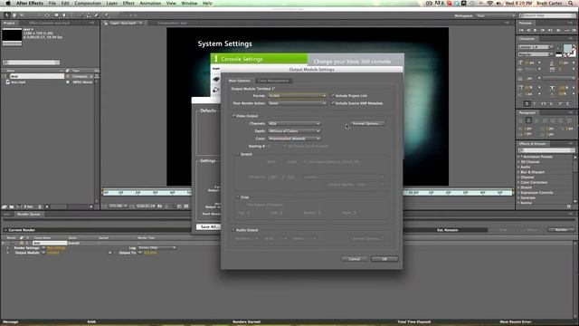Open the Window menu
This screenshot has height=326, width=579.
coord(189,4)
